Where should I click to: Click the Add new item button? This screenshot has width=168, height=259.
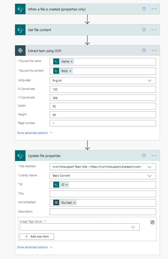pos(37,236)
